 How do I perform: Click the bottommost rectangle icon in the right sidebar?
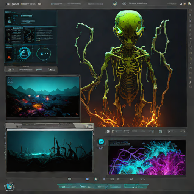191,87
